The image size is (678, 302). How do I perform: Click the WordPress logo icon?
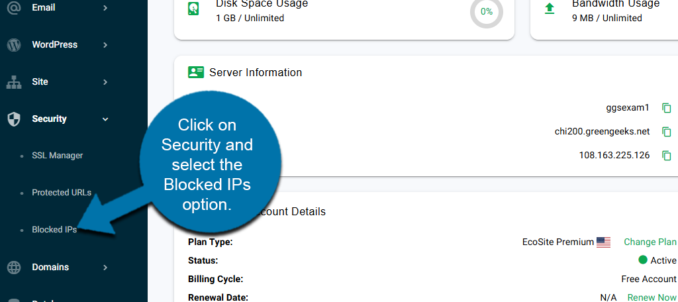pyautogui.click(x=14, y=45)
